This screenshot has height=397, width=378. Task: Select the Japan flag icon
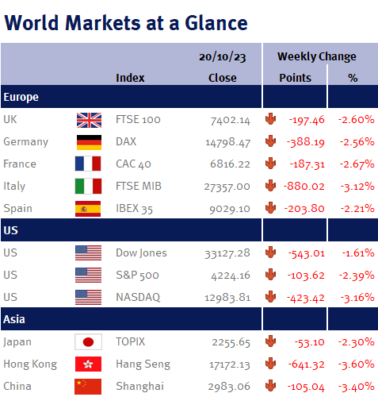pyautogui.click(x=88, y=342)
